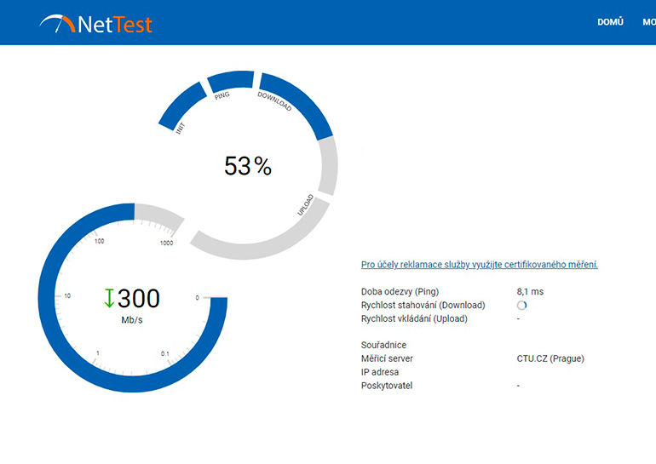Click the 300 Mb/s speed readout

point(132,305)
